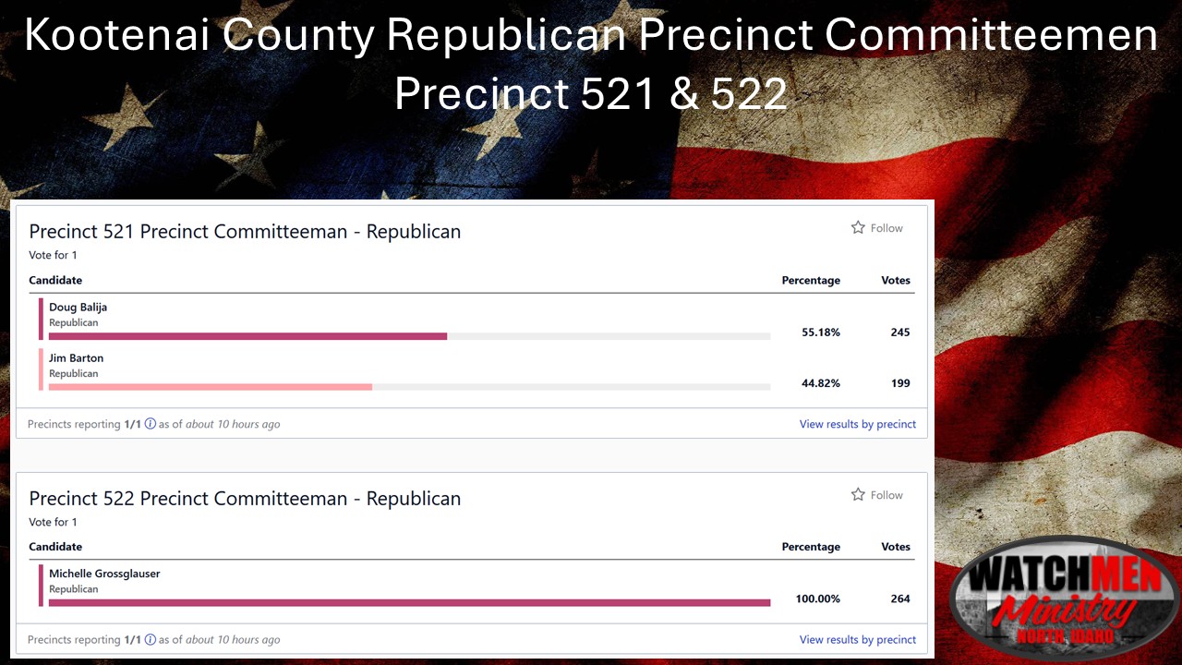Screen dimensions: 1182x665
Task: Click Precinct 522 Precinct Committeeman heading
Action: coord(245,499)
